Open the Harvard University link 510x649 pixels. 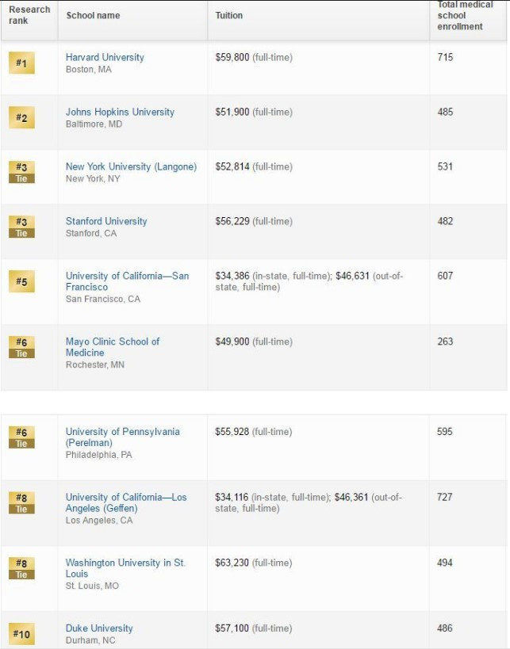105,57
